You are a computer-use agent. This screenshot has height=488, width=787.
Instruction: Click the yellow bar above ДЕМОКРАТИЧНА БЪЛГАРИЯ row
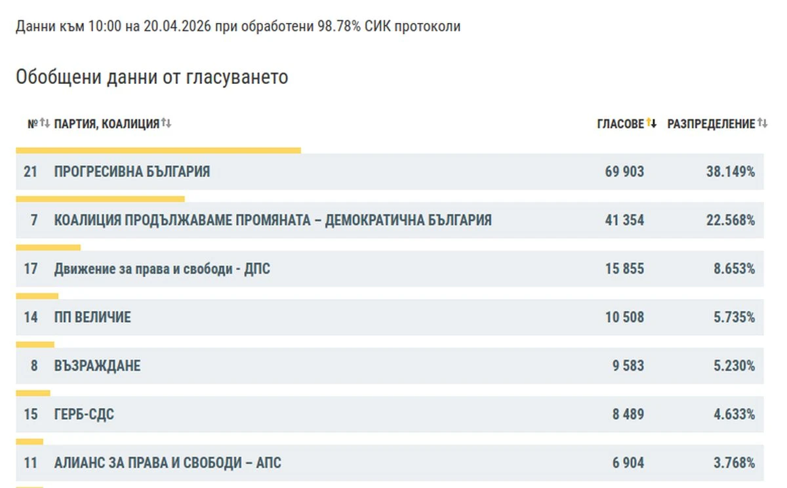tap(100, 199)
